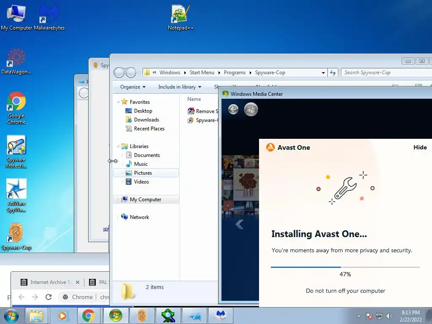
Task: Expand the arrow after Programs breadcrumb
Action: pos(251,73)
